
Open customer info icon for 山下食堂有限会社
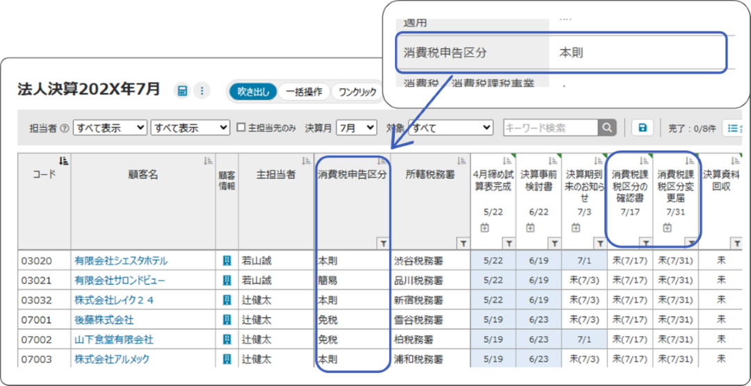pyautogui.click(x=227, y=339)
